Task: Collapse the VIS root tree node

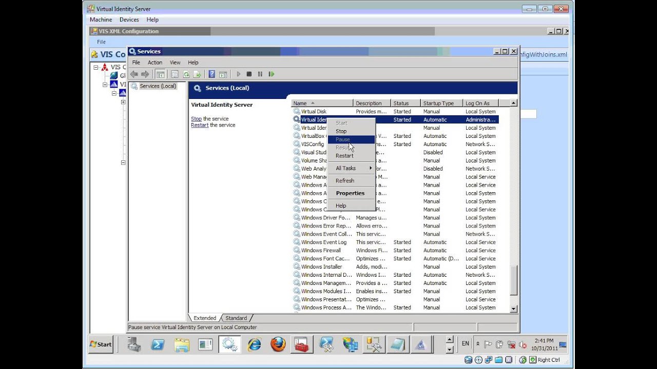Action: pyautogui.click(x=95, y=67)
